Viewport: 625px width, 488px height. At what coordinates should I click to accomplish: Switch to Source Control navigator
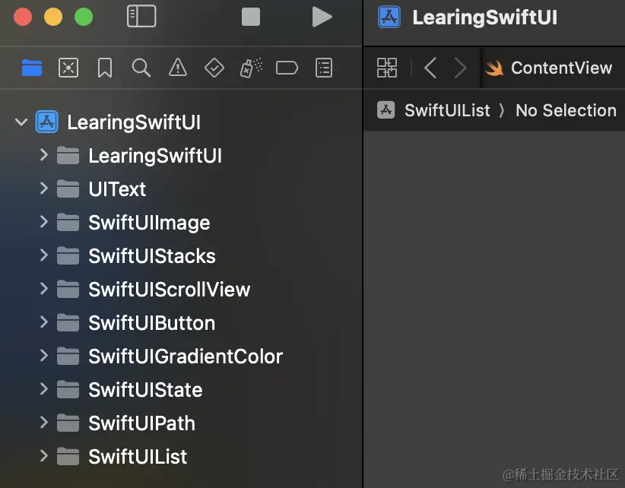pos(68,68)
